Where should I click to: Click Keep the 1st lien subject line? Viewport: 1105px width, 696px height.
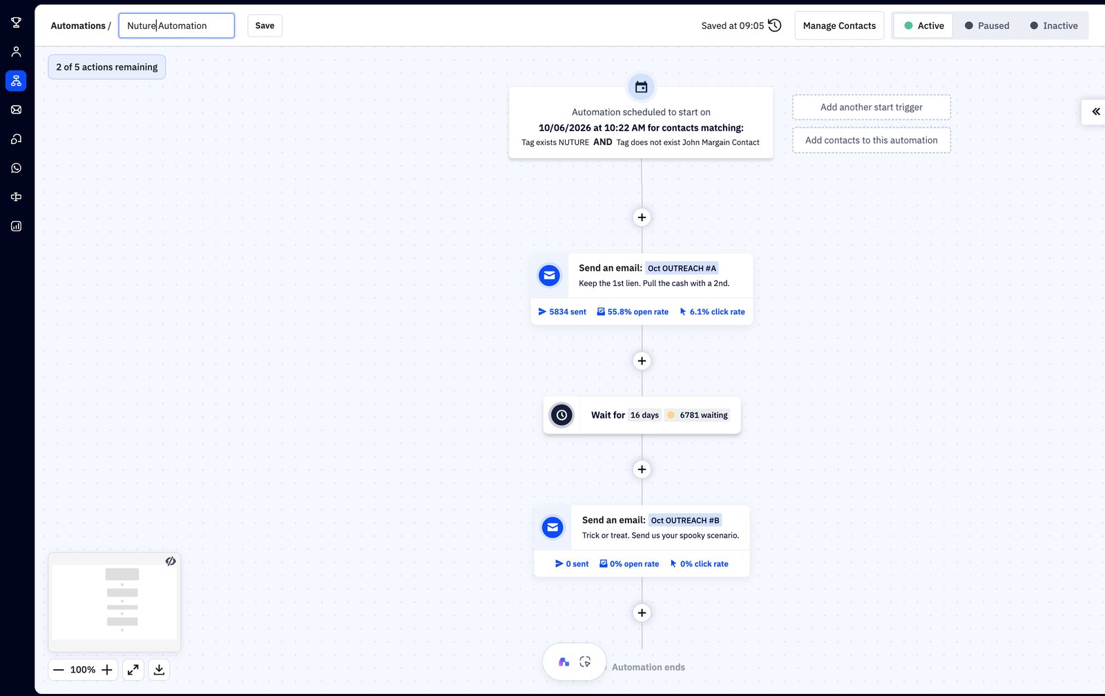click(654, 284)
